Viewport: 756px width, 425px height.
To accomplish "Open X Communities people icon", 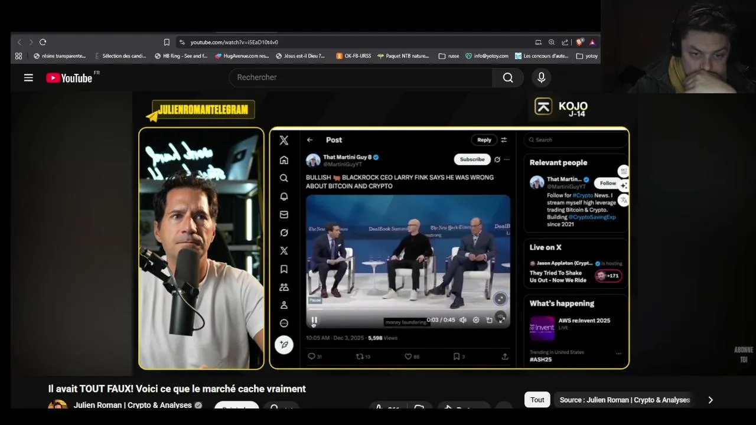I will 284,287.
